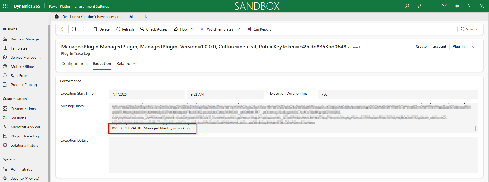The width and height of the screenshot is (489, 182).
Task: Select the Execution tab
Action: click(102, 64)
